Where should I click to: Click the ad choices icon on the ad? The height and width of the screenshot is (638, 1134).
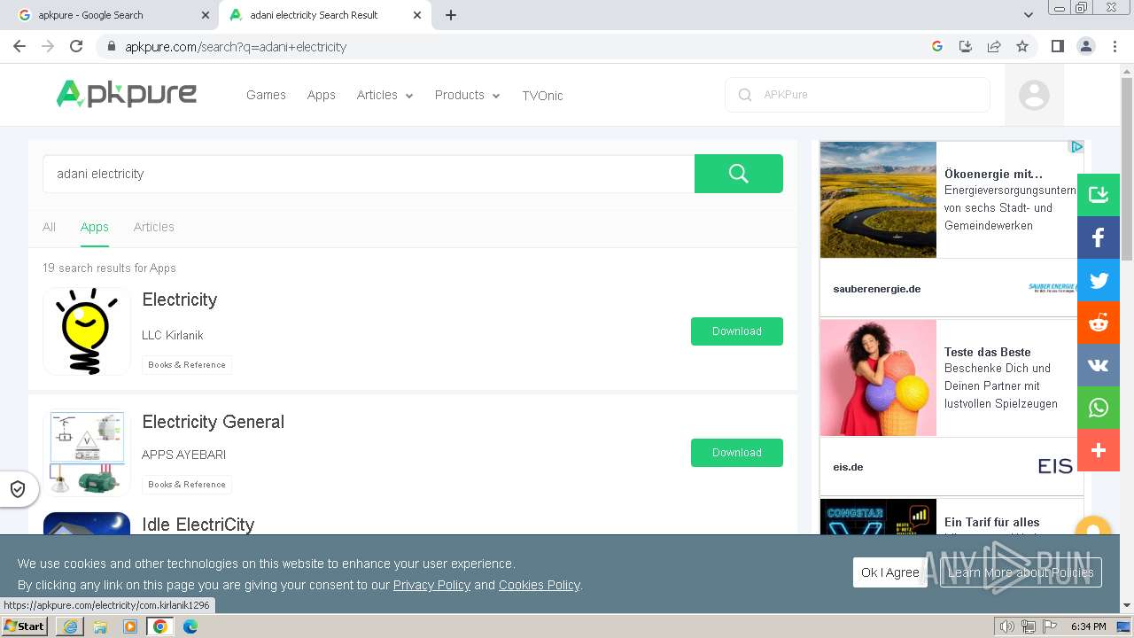(1076, 147)
